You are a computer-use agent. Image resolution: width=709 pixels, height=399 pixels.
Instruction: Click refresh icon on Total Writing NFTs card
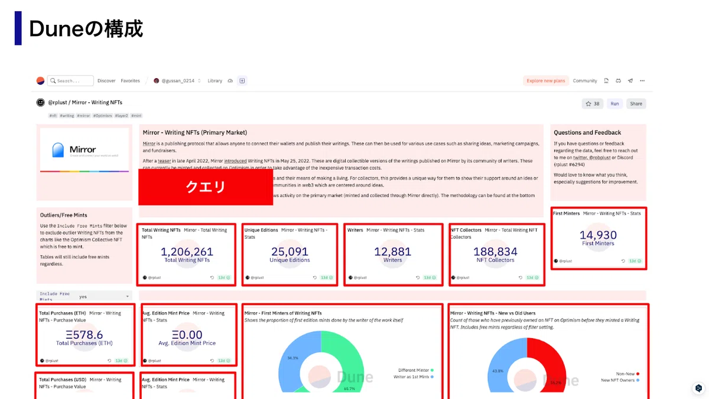[x=212, y=277]
